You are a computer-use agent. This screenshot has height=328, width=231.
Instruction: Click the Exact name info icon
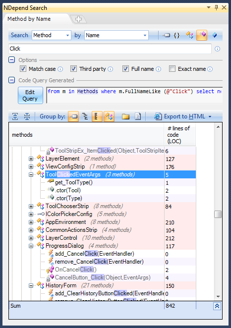pyautogui.click(x=210, y=69)
